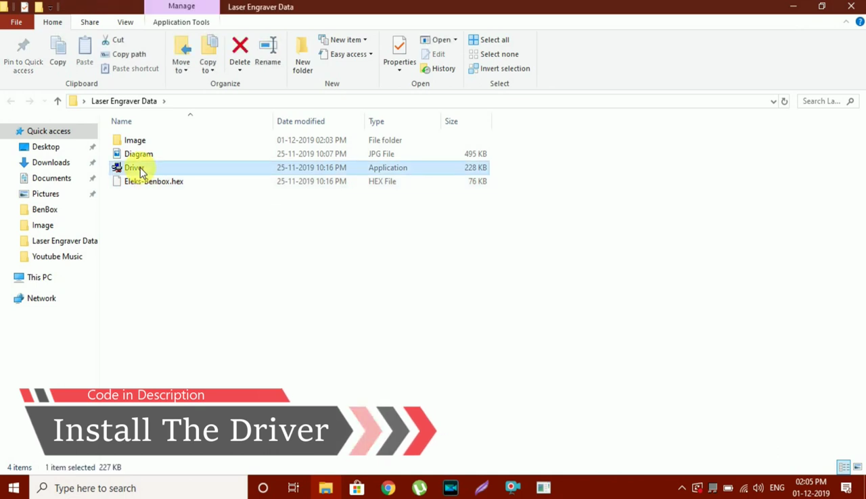This screenshot has height=499, width=866.
Task: Open the Windows Start menu
Action: click(14, 488)
